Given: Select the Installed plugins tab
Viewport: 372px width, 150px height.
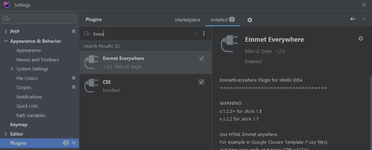Looking at the screenshot, I should 219,20.
